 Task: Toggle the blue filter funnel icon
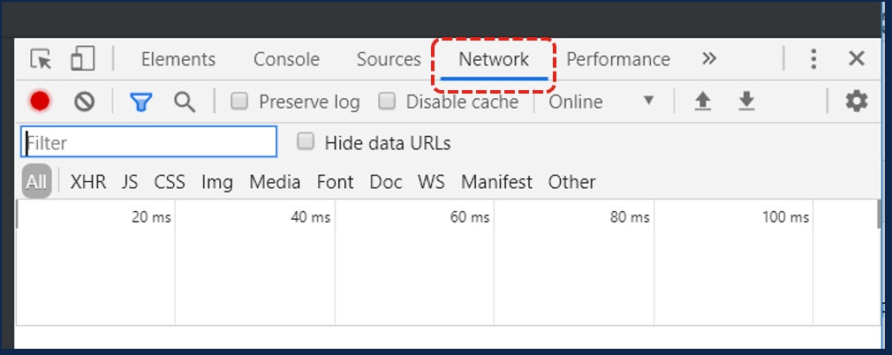pos(140,102)
